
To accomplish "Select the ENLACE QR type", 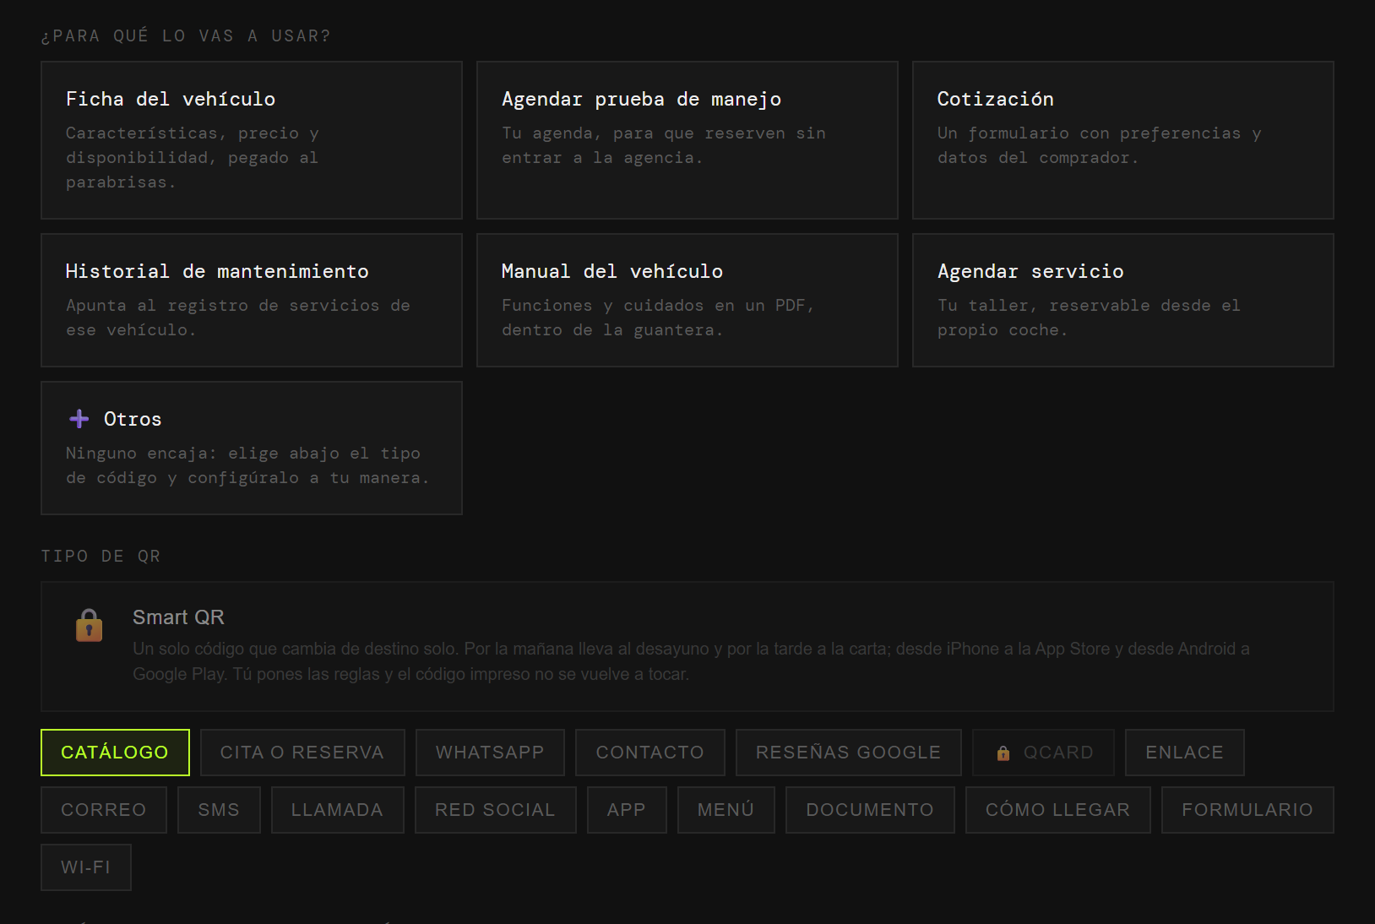I will (1185, 753).
